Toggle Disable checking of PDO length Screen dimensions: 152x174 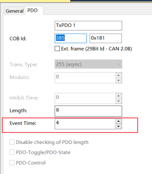[x=12, y=142]
